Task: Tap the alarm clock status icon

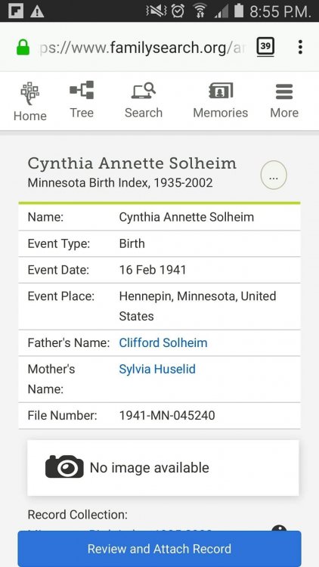Action: pyautogui.click(x=178, y=11)
